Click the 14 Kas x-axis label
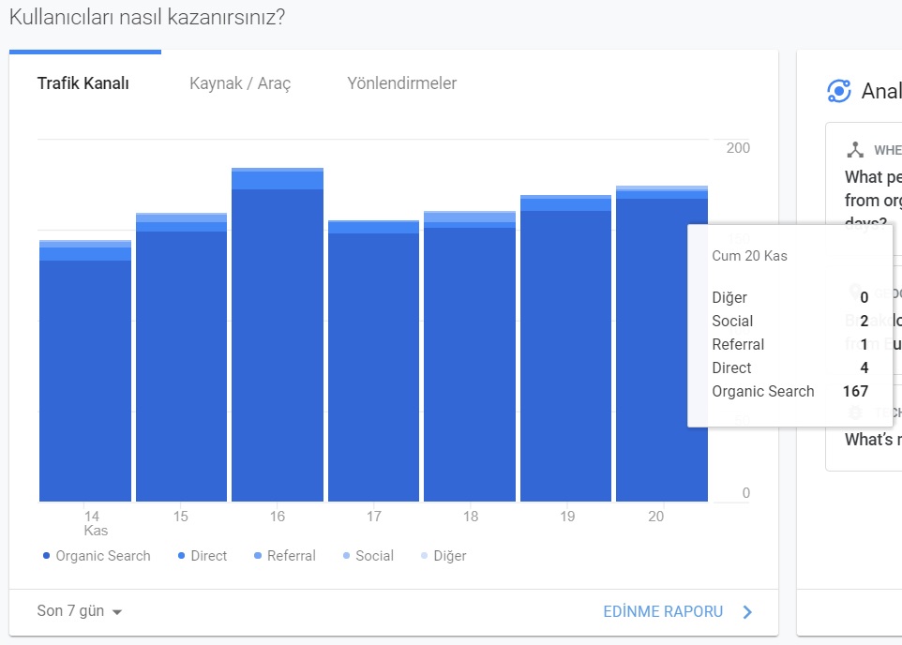The width and height of the screenshot is (902, 645). point(95,523)
